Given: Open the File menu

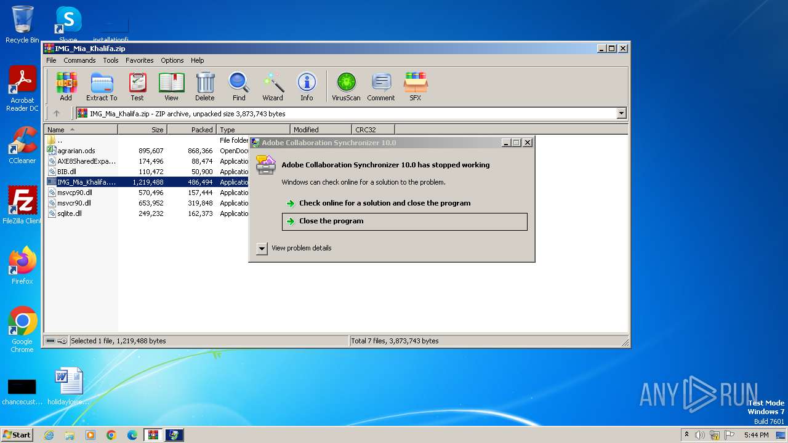Looking at the screenshot, I should (51, 60).
